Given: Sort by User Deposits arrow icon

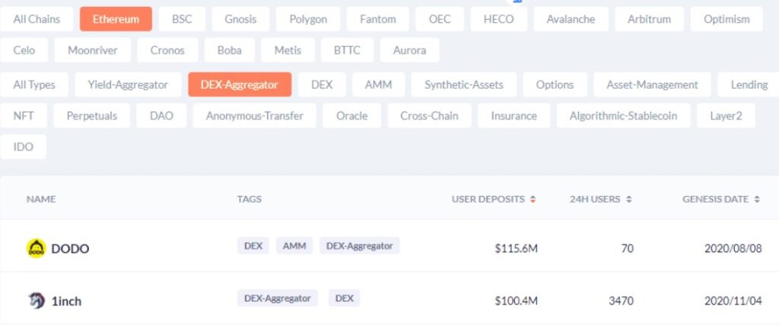Looking at the screenshot, I should coord(533,200).
